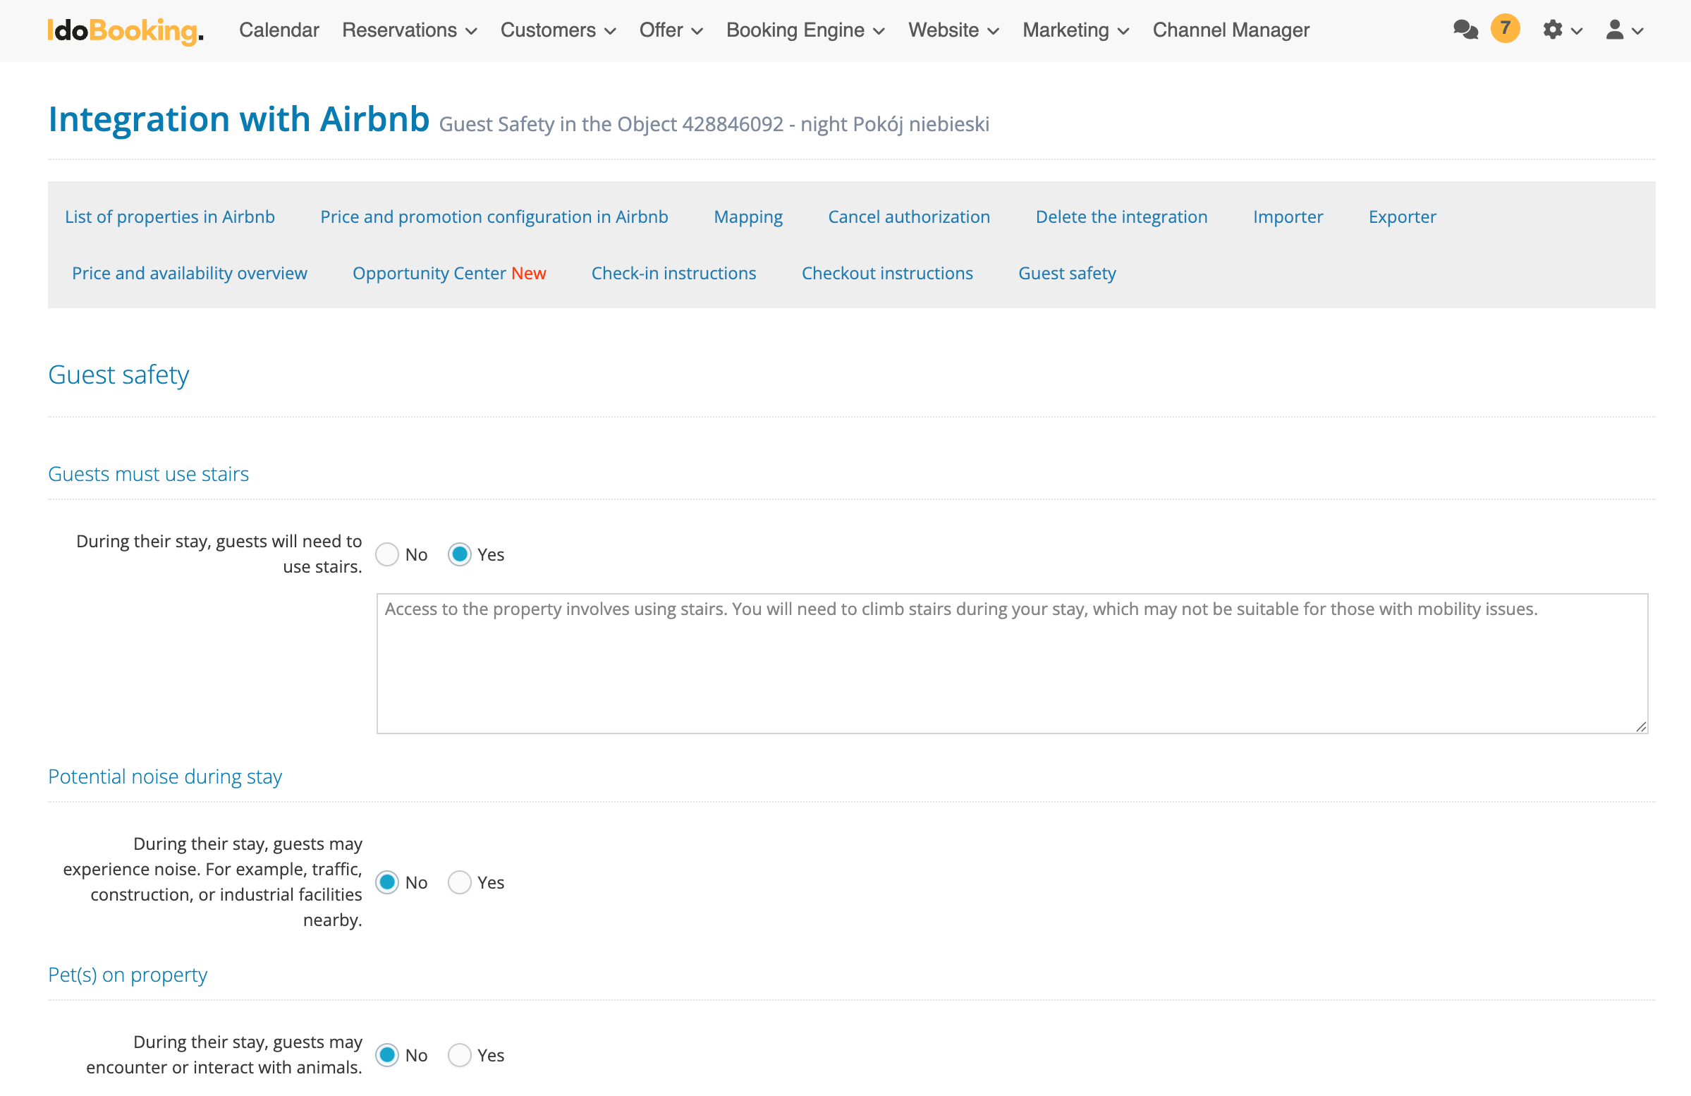Open Channel Manager from top menu

coord(1230,30)
